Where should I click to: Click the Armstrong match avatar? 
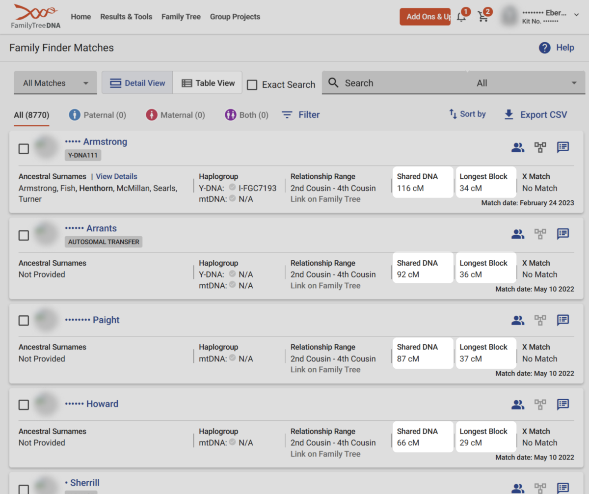point(47,147)
